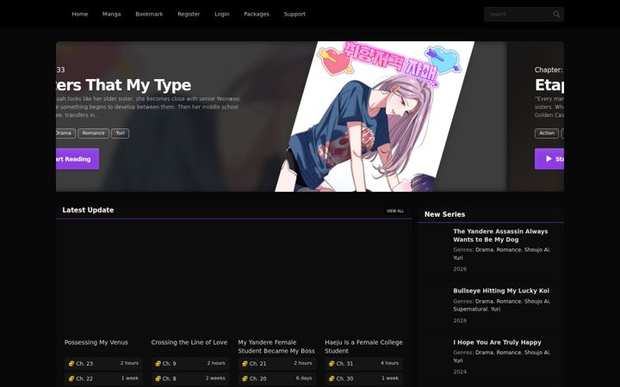Click Supernatural genre under Bullseye Hitting My Lucky Koi
This screenshot has width=620, height=387.
(470, 310)
